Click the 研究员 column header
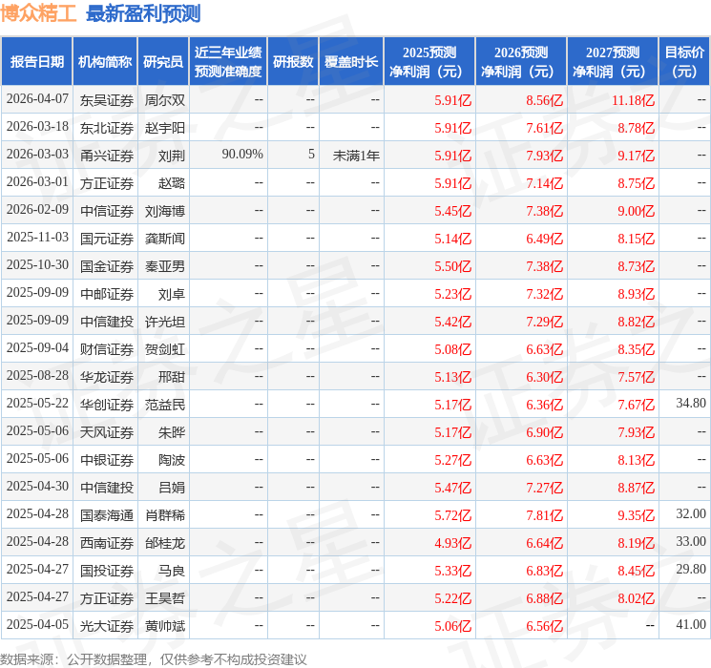711x668 pixels. [x=163, y=62]
